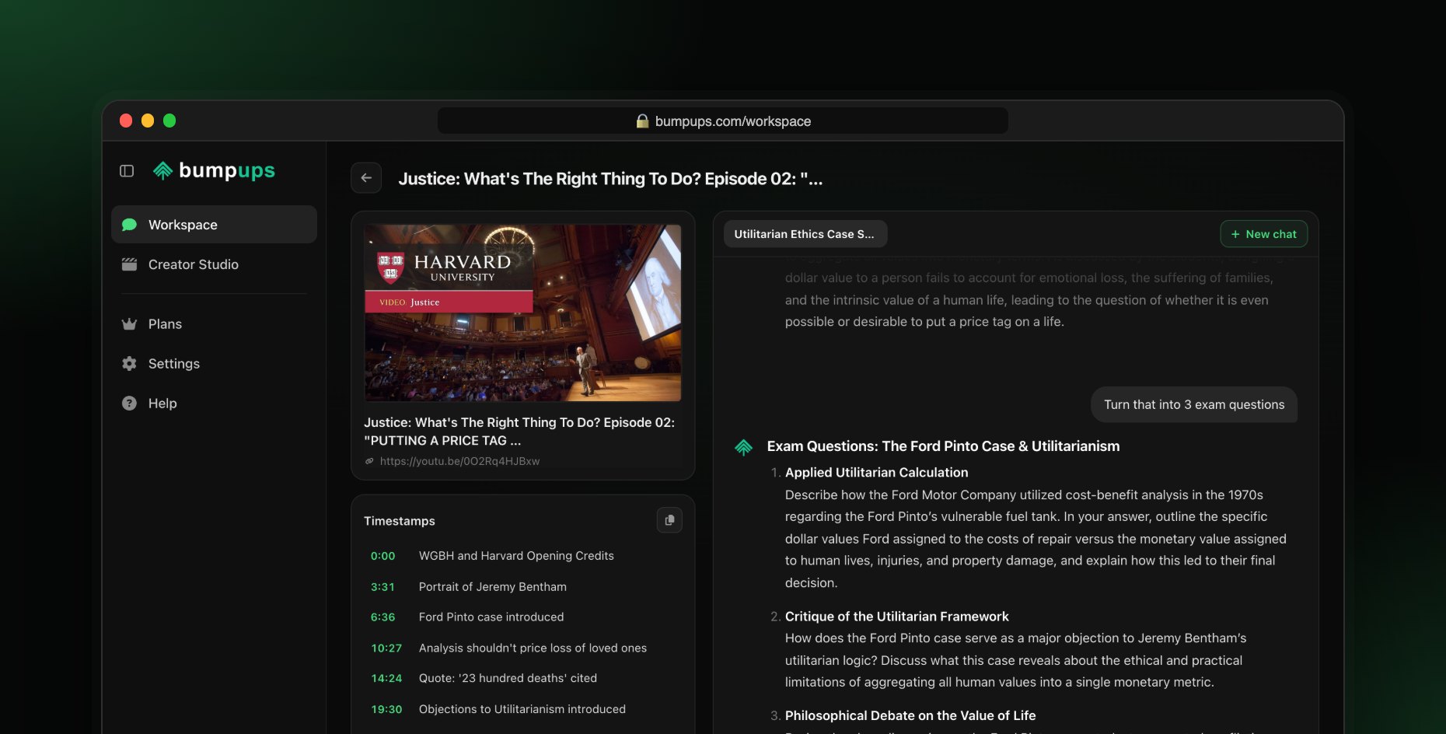Screen dimensions: 1446x734
Task: Click the Settings gear icon
Action: tap(129, 364)
